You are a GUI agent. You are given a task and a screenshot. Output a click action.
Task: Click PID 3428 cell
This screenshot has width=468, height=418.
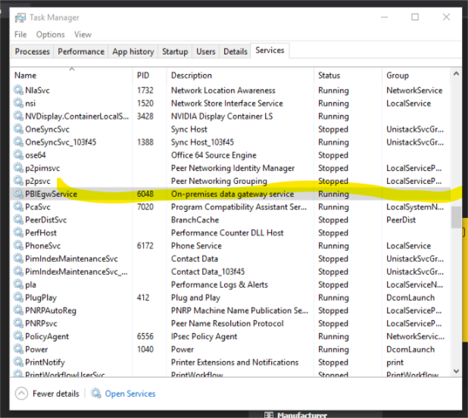(x=145, y=116)
